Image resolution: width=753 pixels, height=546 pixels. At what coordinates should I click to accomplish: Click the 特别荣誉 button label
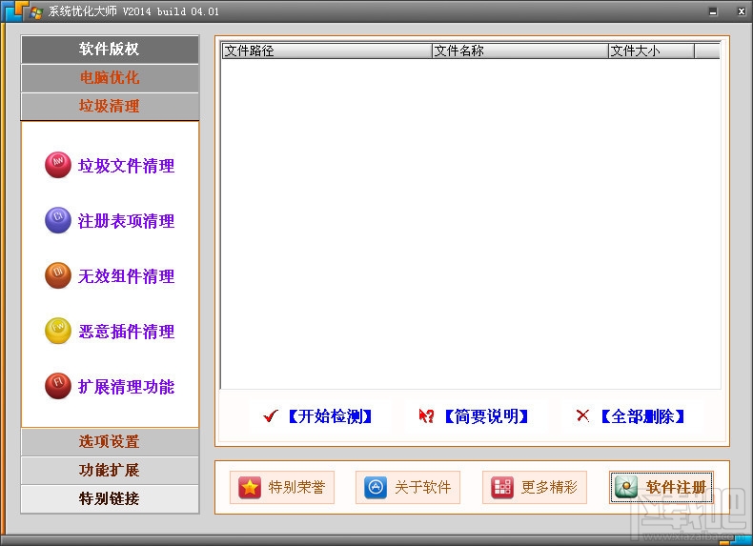point(296,488)
